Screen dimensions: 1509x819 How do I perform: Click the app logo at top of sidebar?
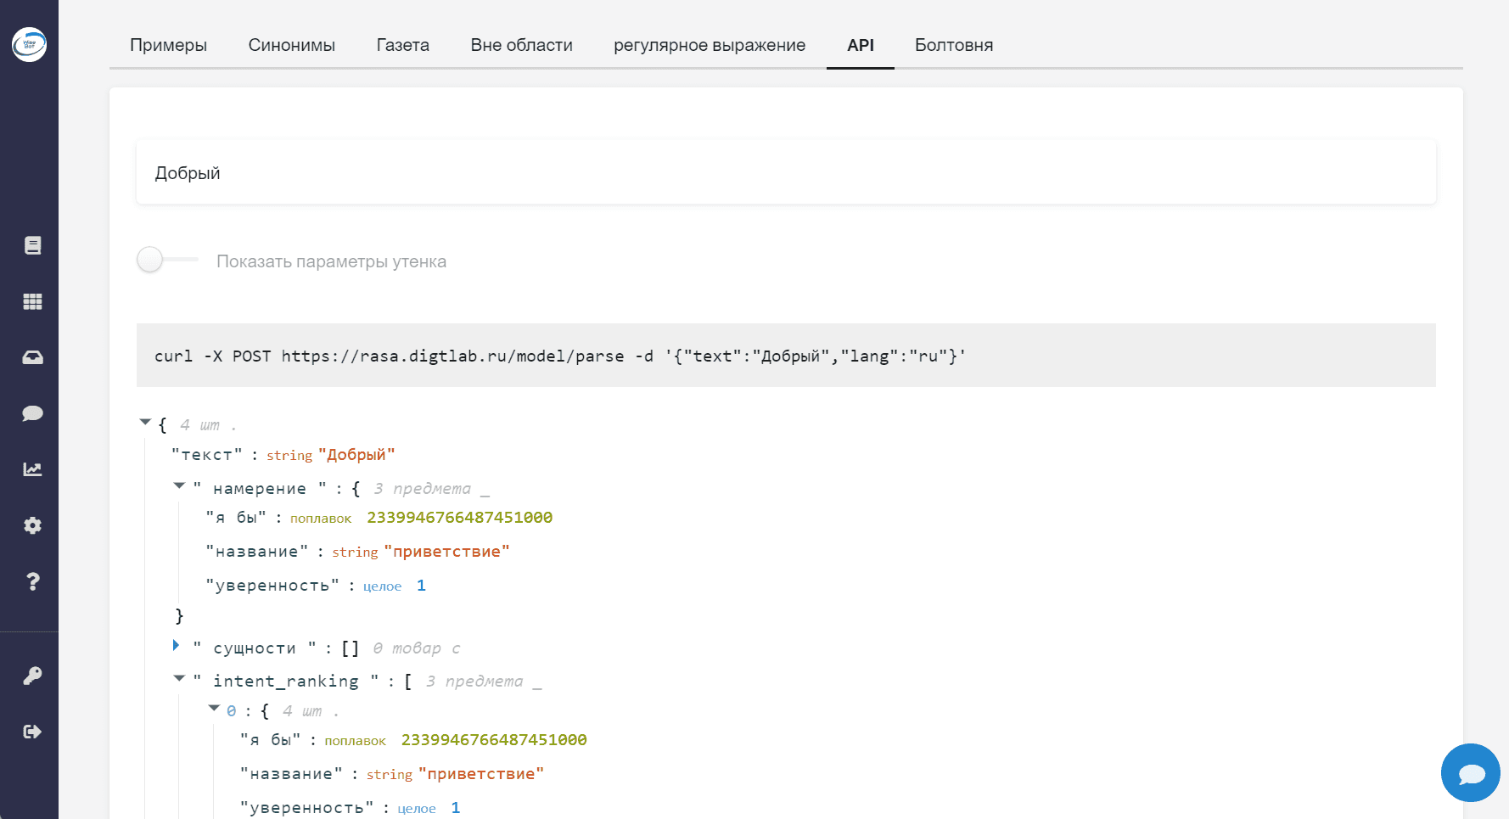pos(29,43)
